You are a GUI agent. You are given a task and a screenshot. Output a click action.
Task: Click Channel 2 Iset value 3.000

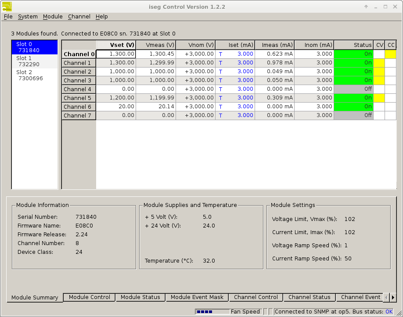pos(245,71)
